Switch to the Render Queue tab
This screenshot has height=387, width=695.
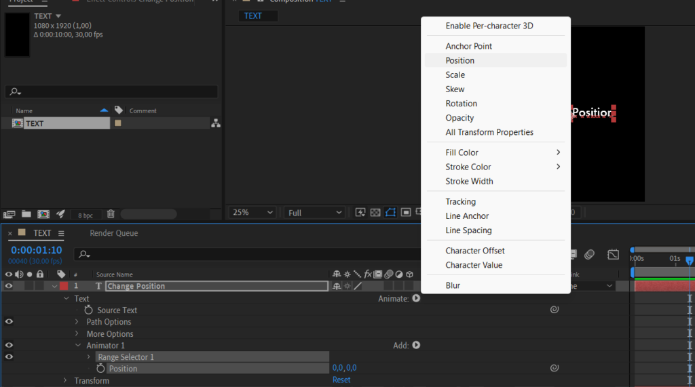tap(114, 233)
